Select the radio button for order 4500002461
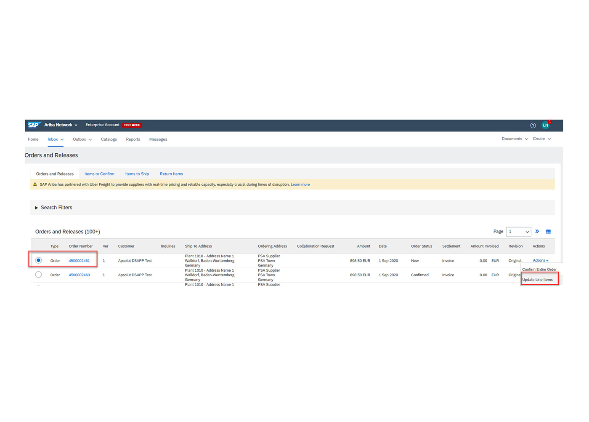Viewport: 589px width, 422px height. pyautogui.click(x=38, y=260)
